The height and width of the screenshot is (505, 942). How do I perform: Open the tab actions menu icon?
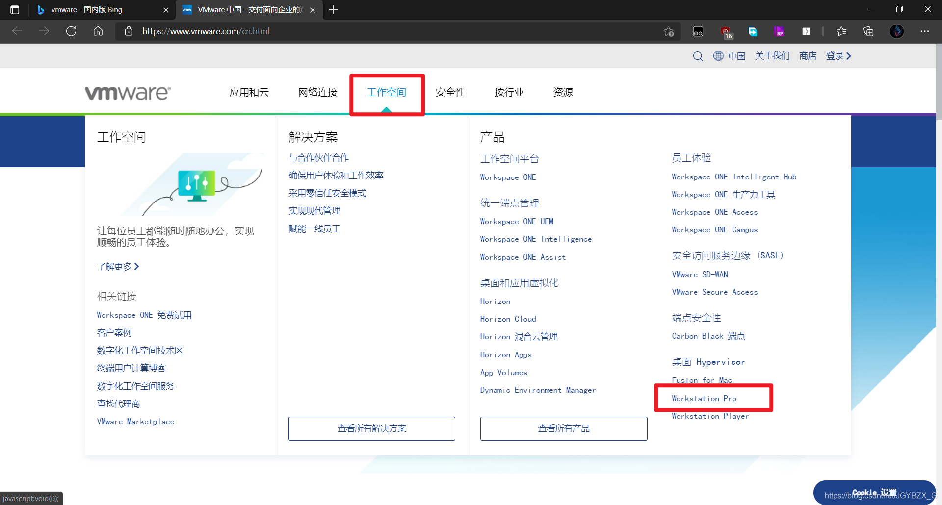(15, 10)
